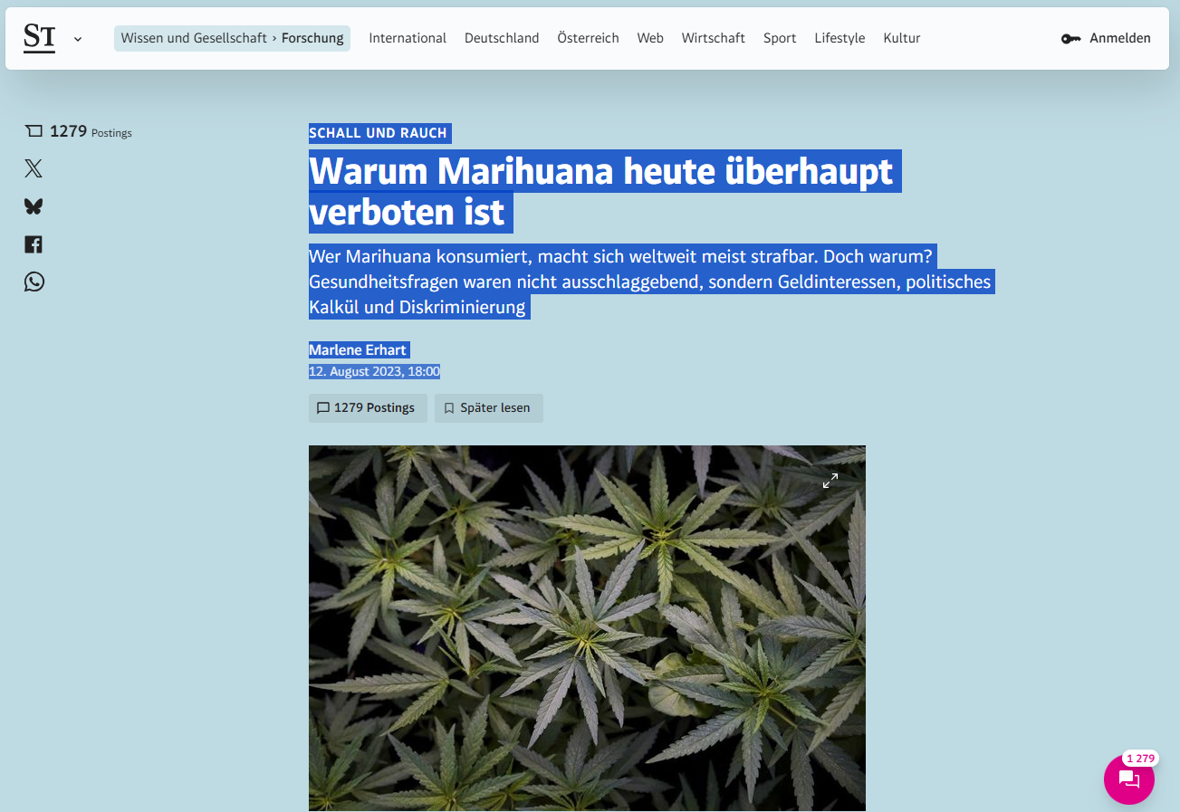Image resolution: width=1180 pixels, height=812 pixels.
Task: Open the pink floating forum chat button
Action: click(x=1129, y=779)
